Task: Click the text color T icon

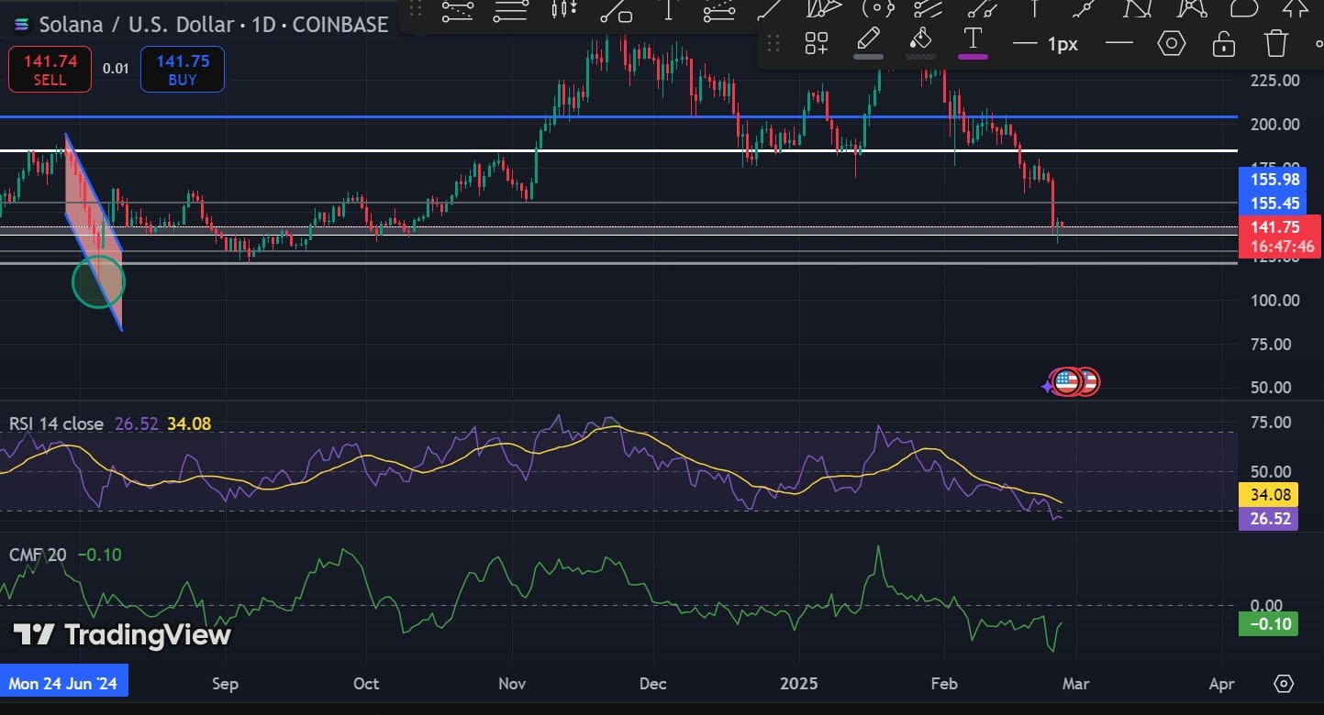Action: 973,42
